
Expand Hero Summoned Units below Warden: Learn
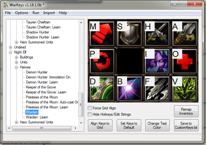click(x=16, y=122)
